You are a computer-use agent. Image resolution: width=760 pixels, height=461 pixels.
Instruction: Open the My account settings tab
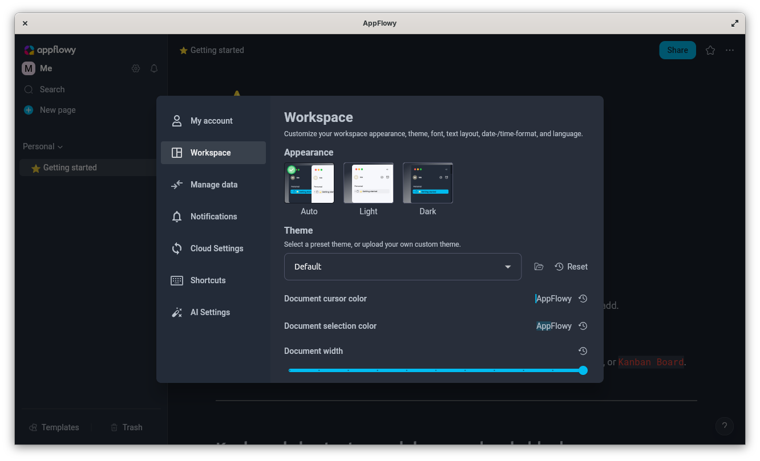point(213,121)
